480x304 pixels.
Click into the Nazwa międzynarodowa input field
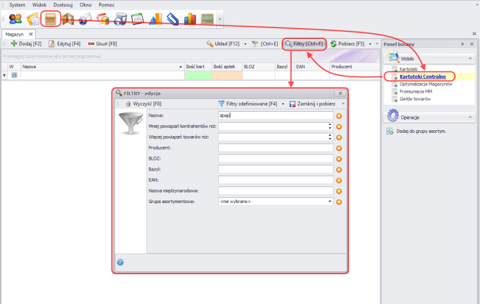[275, 191]
